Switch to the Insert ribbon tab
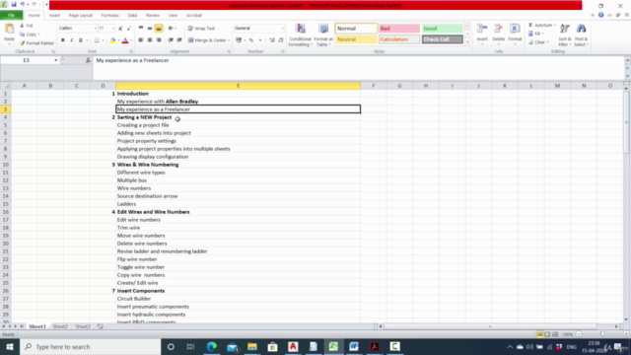 click(54, 16)
